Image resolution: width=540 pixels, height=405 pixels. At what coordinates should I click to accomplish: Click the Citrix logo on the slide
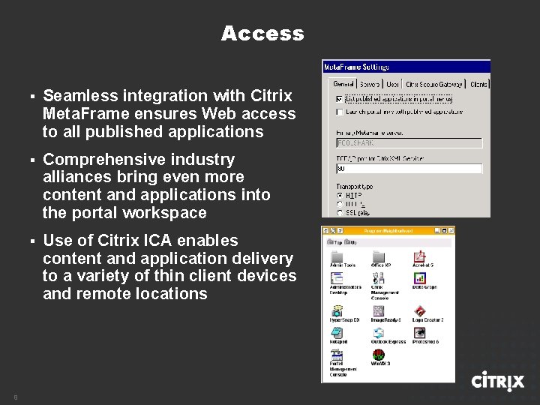pos(498,381)
